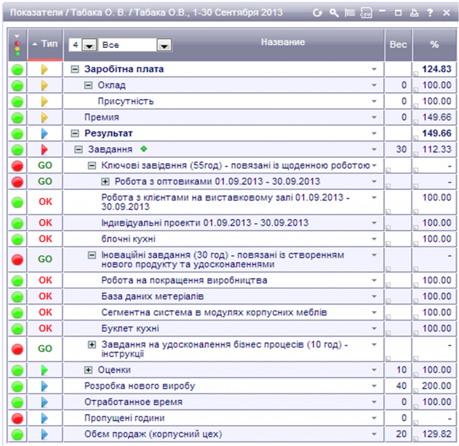The height and width of the screenshot is (446, 459).
Task: Click percent value 129.82
Action: [437, 434]
